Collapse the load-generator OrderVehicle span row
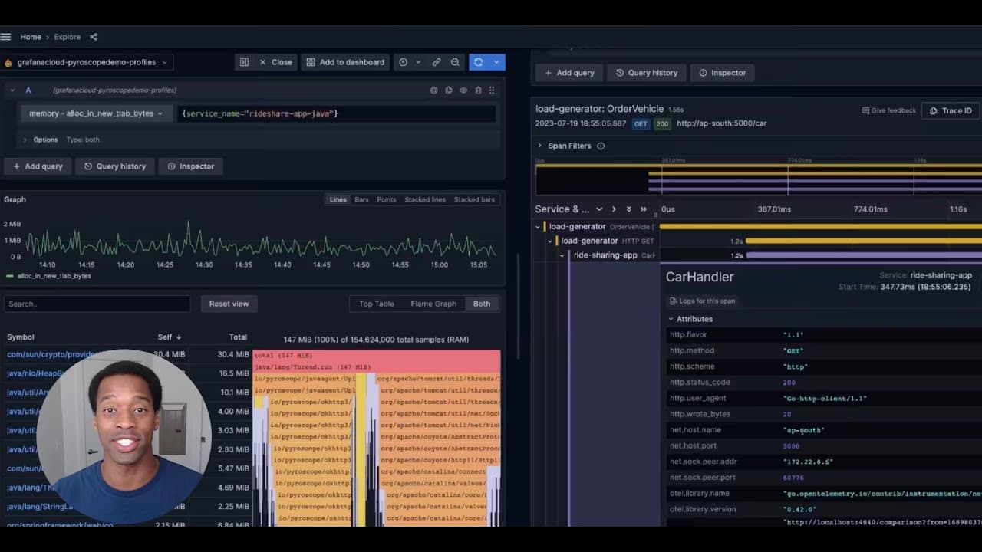 point(538,227)
